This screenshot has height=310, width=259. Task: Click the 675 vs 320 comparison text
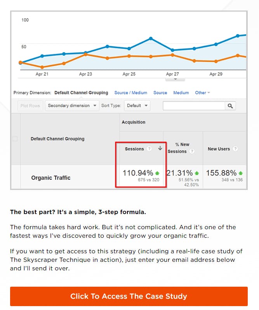pyautogui.click(x=149, y=180)
